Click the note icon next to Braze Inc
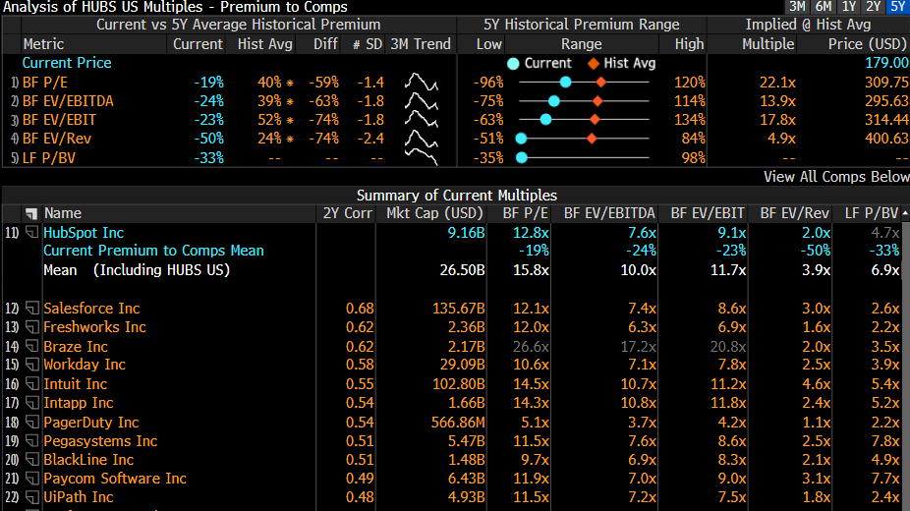Screen dimensions: 910x511 31,346
